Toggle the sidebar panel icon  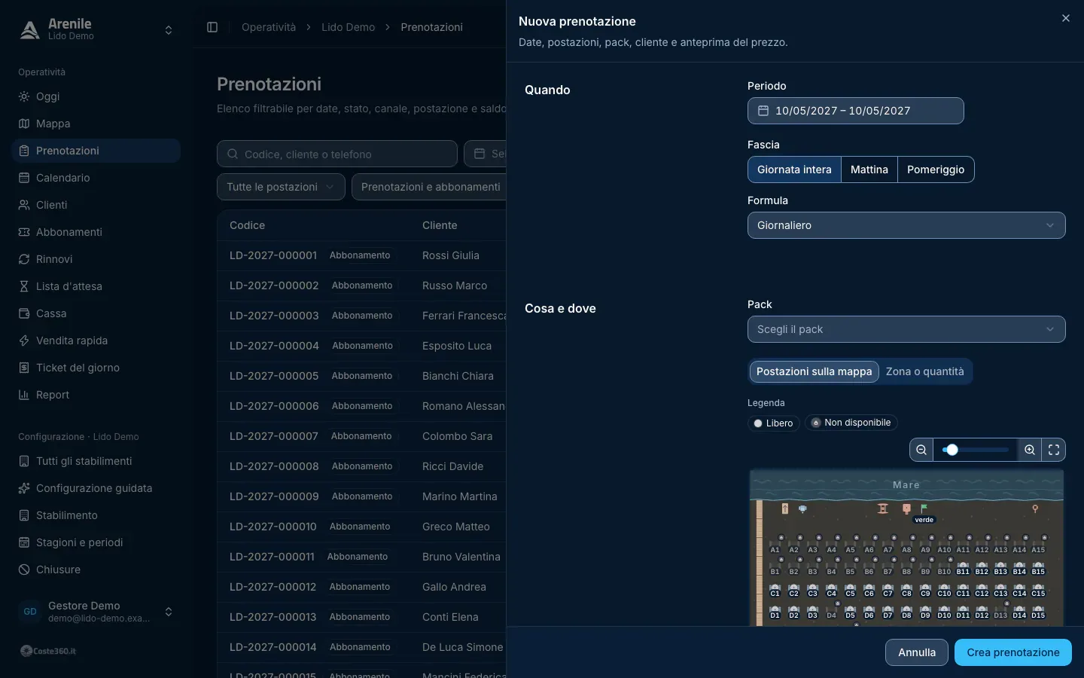[x=212, y=27]
